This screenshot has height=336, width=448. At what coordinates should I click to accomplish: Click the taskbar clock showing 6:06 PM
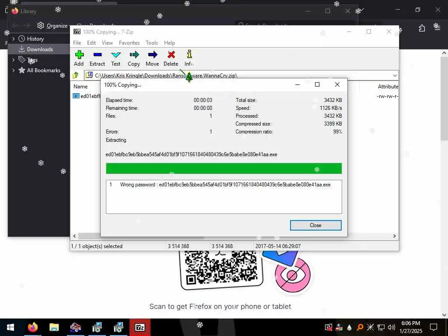click(410, 327)
